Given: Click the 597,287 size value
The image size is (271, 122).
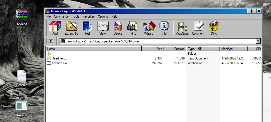Looking at the screenshot, I should click(157, 63).
